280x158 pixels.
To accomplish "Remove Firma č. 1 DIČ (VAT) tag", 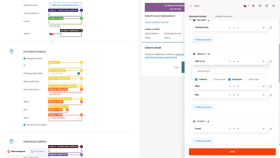I will pyautogui.click(x=81, y=70).
